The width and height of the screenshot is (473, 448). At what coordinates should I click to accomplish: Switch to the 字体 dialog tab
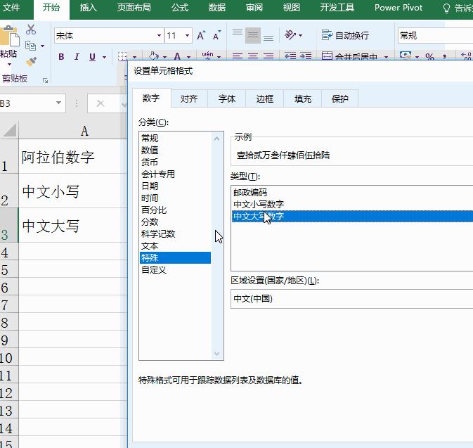pos(227,98)
